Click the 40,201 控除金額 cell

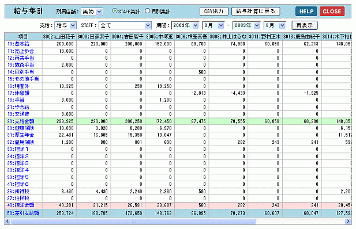(59, 205)
